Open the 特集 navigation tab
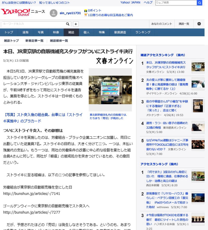The image size is (208, 230). 102,32
